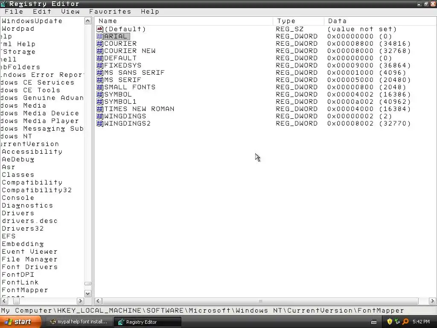
Task: Click the Data column header
Action: pos(380,21)
